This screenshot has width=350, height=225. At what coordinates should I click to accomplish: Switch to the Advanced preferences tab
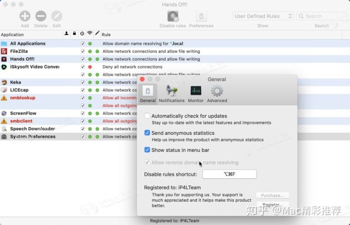coord(217,94)
